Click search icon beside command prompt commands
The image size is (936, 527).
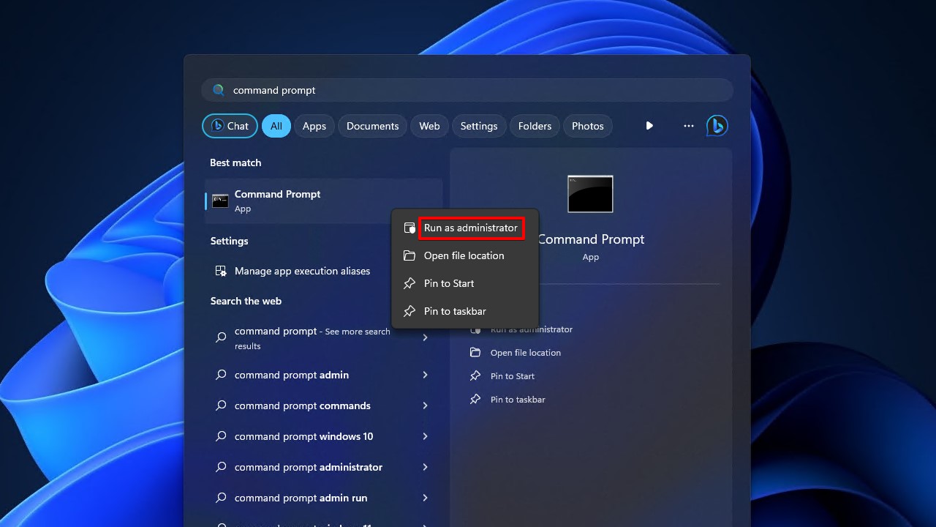tap(221, 405)
